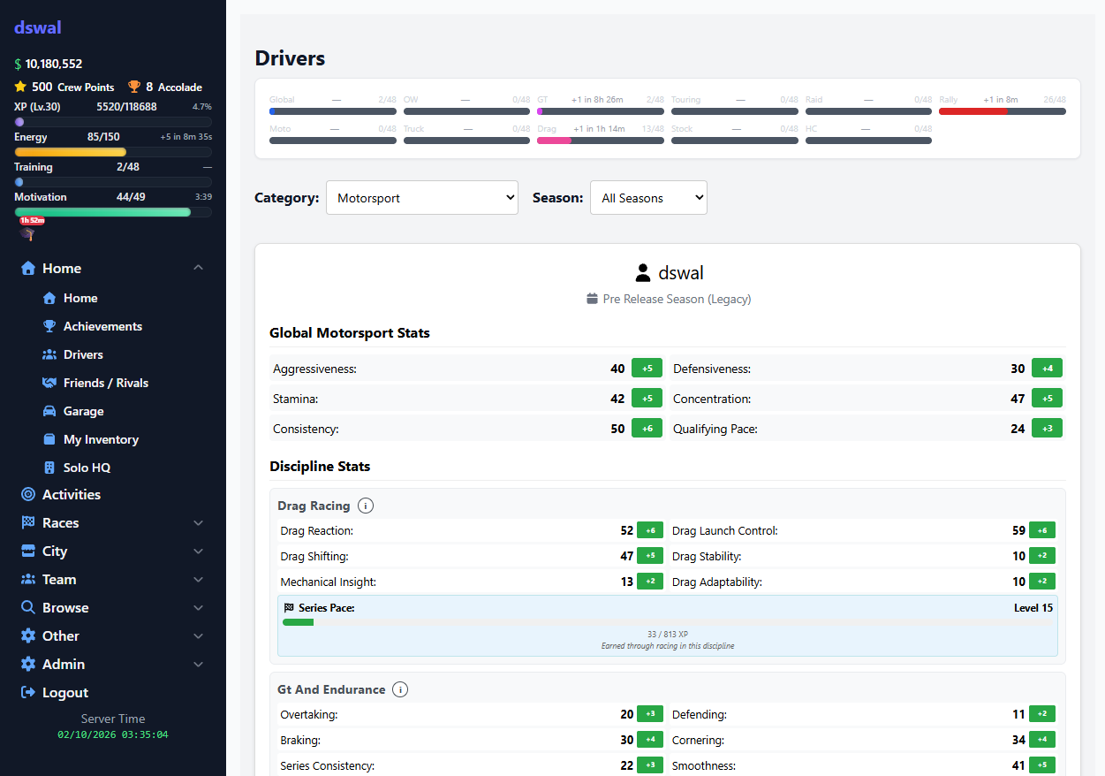This screenshot has height=776, width=1105.
Task: Click the small avatar icon under Motivation bar
Action: tap(27, 234)
